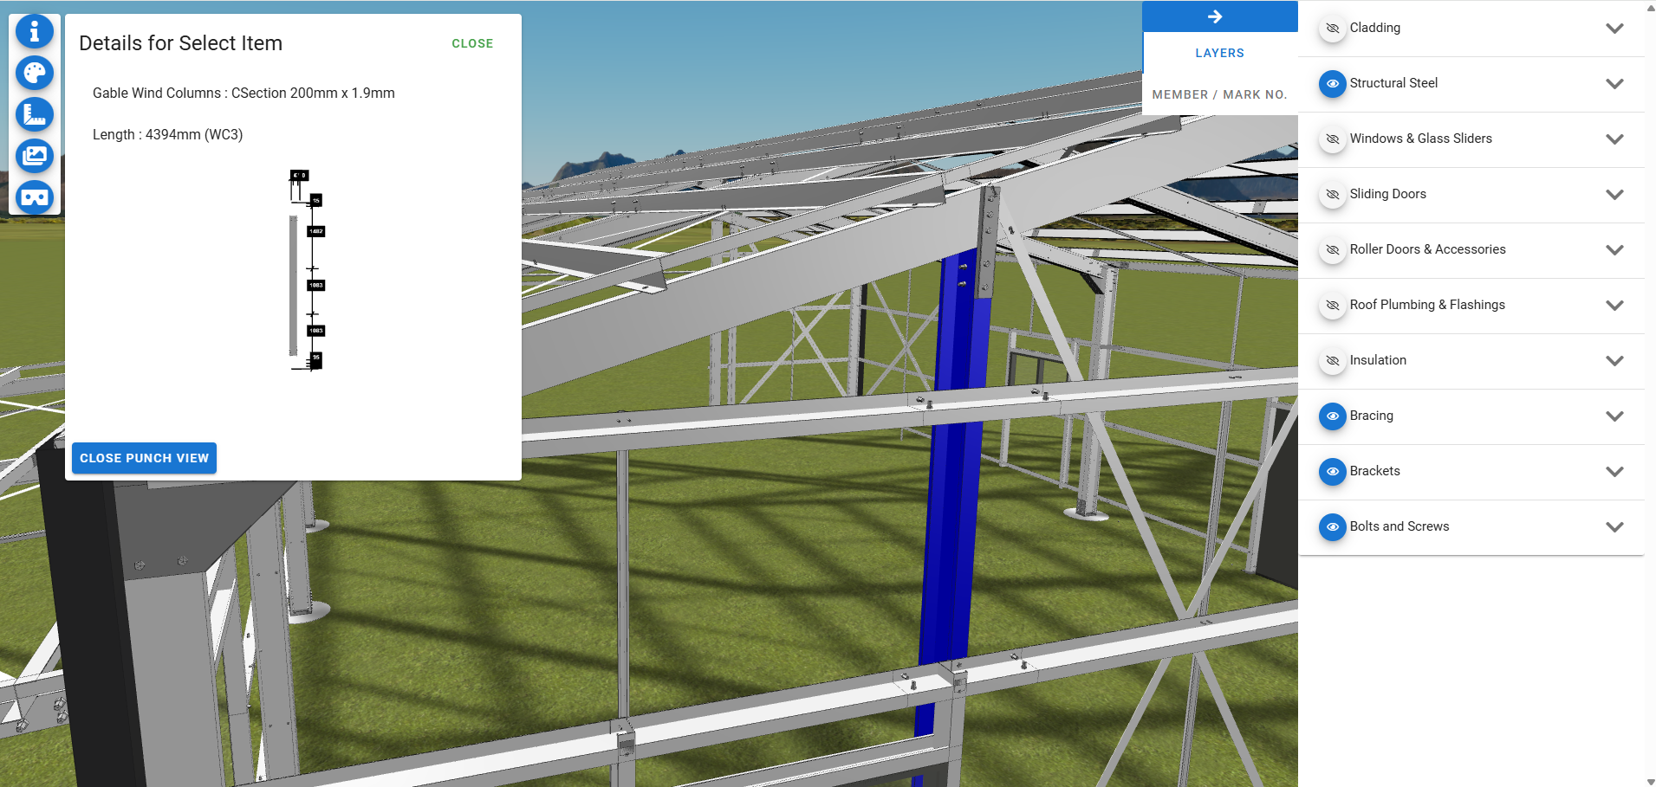The height and width of the screenshot is (787, 1656).
Task: Click the punch diagram thumbnail
Action: click(307, 270)
